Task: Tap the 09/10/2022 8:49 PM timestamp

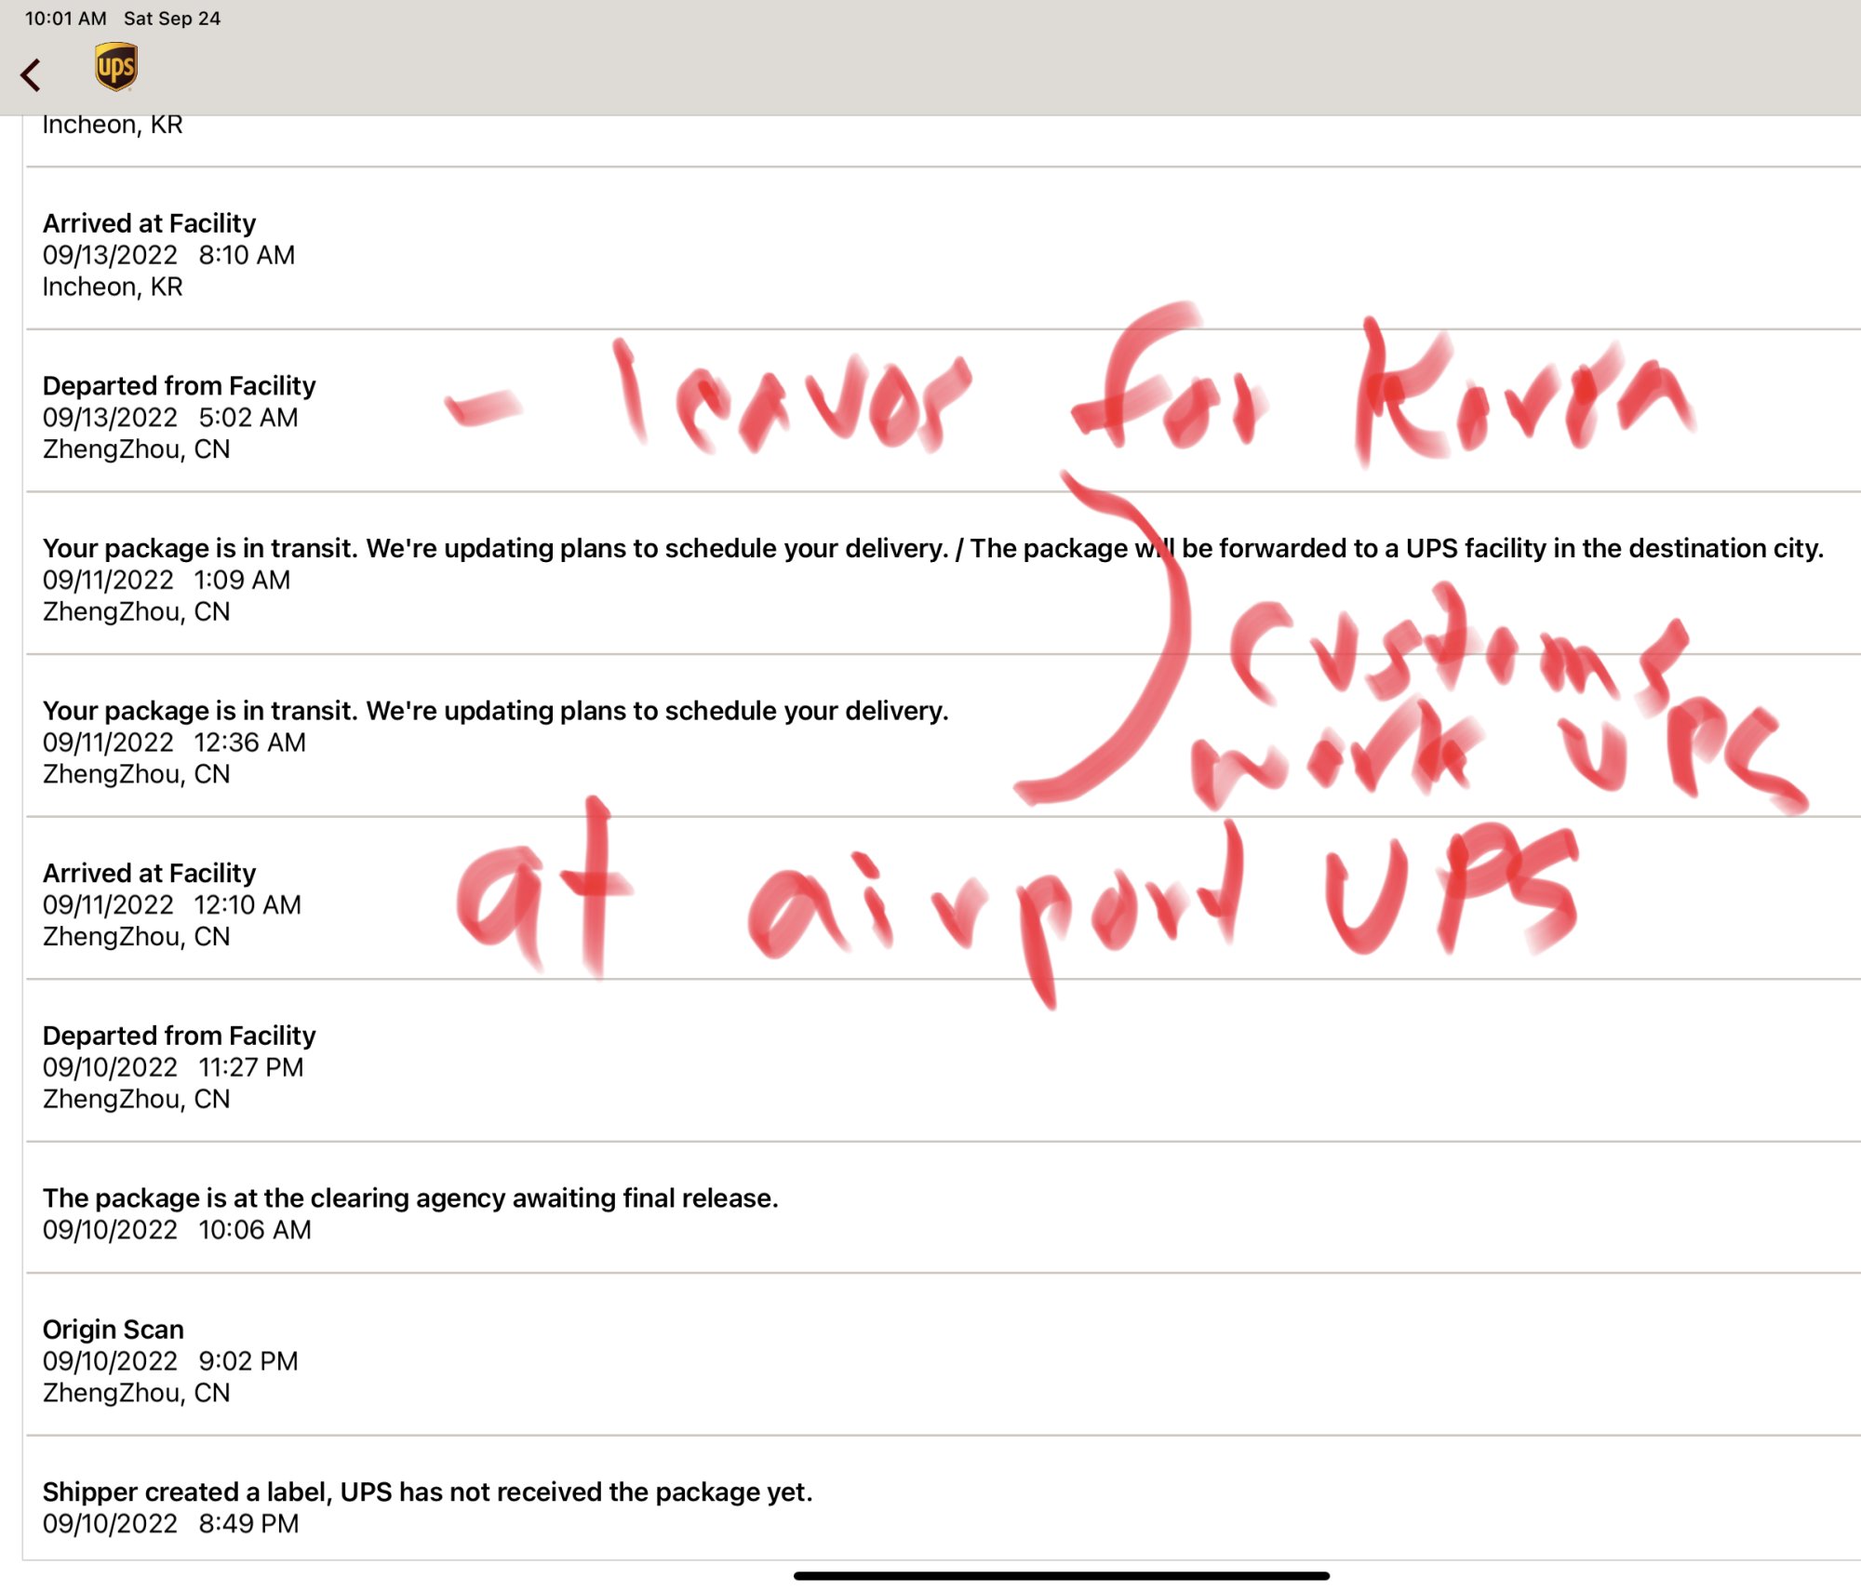Action: (170, 1524)
